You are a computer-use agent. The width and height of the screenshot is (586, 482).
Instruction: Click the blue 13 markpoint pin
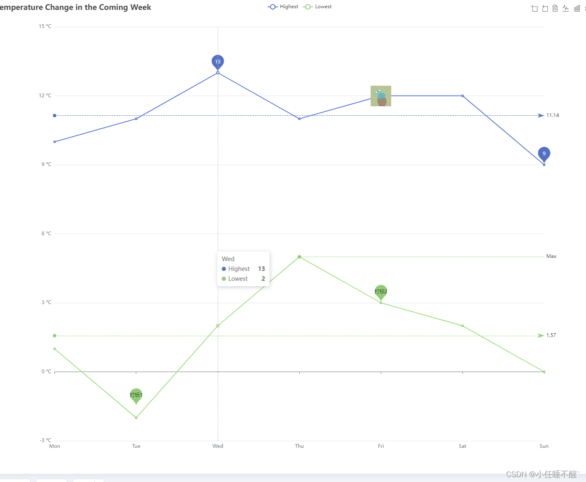pyautogui.click(x=217, y=61)
